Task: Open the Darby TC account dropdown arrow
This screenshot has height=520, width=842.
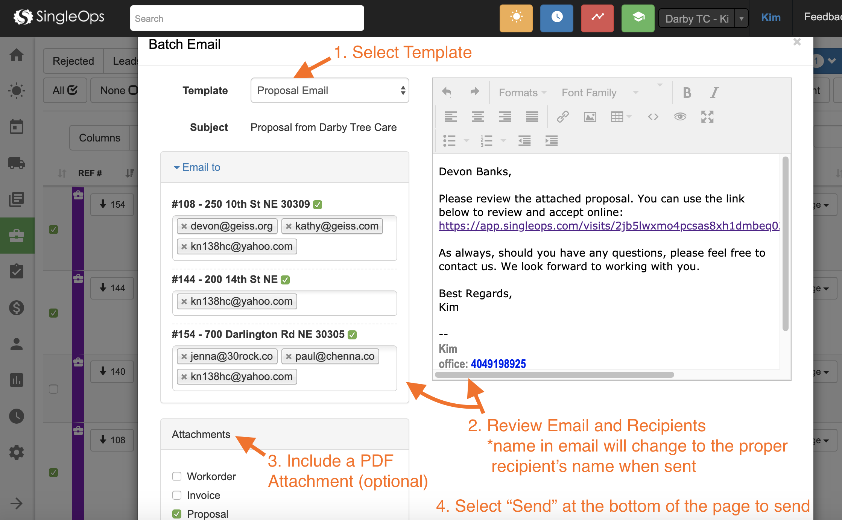Action: pos(741,18)
